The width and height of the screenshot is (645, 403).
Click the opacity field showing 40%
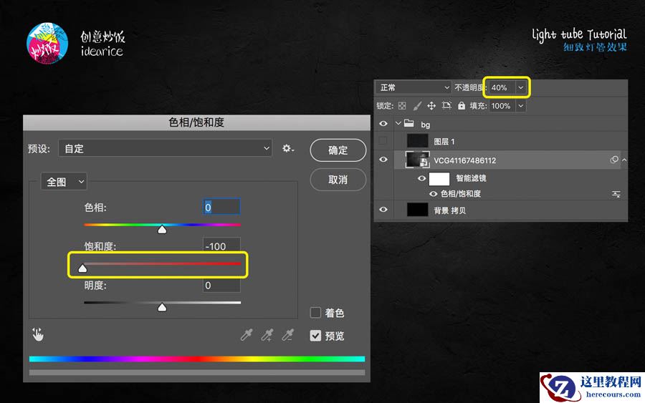502,87
